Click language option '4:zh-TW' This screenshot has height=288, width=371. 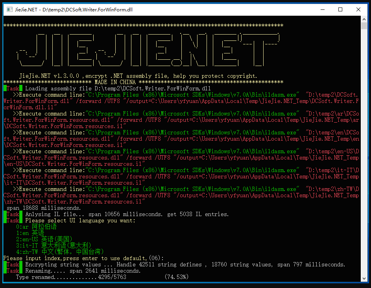pos(60,252)
